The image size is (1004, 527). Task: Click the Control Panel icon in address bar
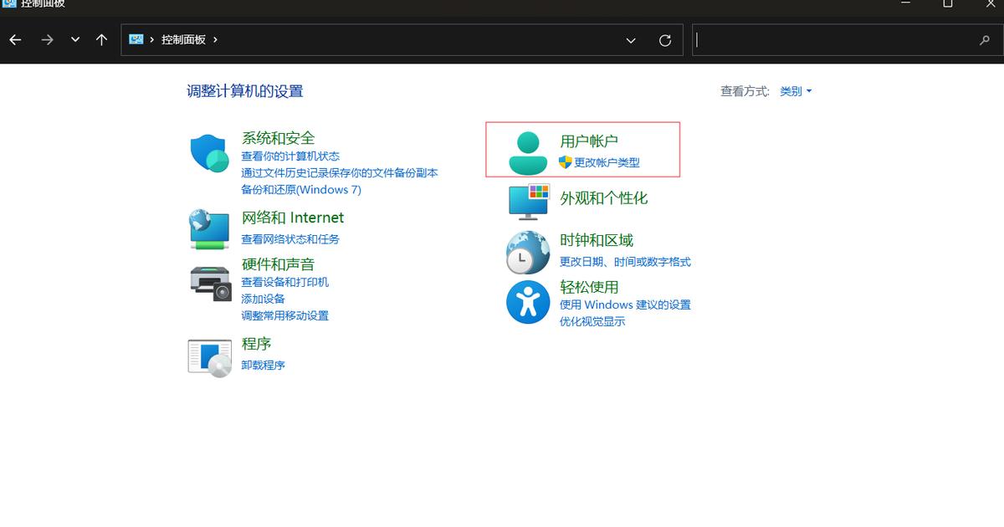(136, 38)
